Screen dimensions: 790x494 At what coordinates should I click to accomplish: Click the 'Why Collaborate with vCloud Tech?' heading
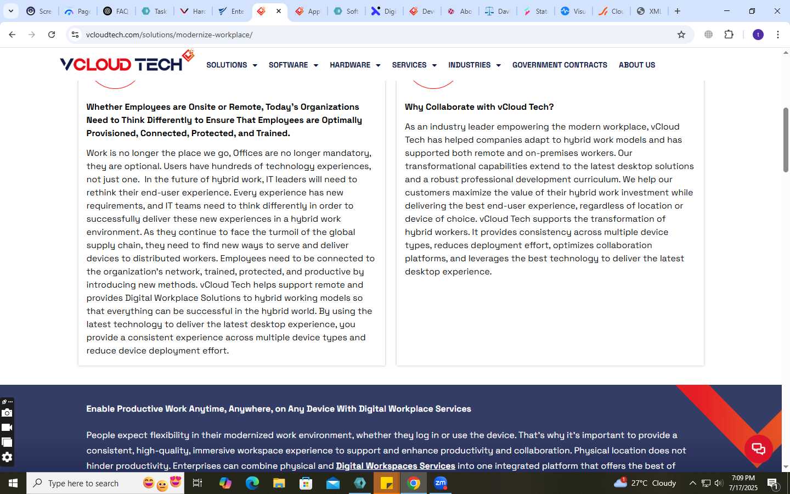pos(479,106)
